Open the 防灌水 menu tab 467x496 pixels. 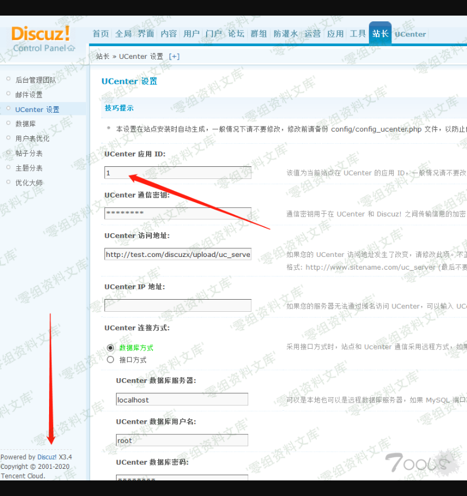click(x=286, y=34)
